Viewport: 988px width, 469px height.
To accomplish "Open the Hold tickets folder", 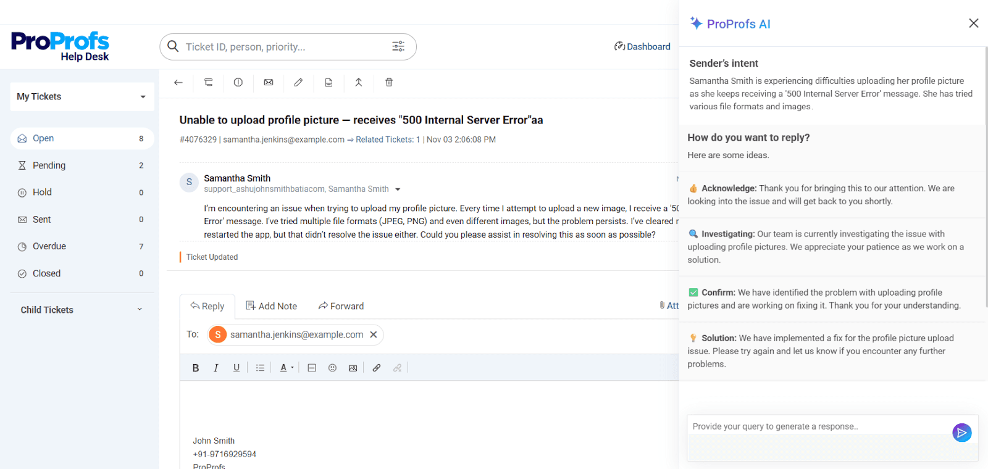I will 82,193.
